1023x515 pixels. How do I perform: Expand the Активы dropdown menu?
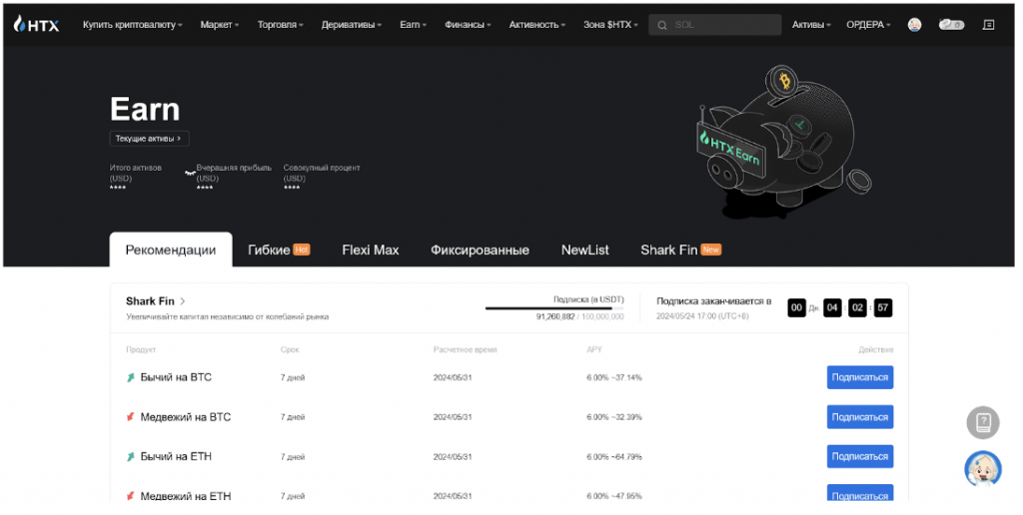coord(811,25)
